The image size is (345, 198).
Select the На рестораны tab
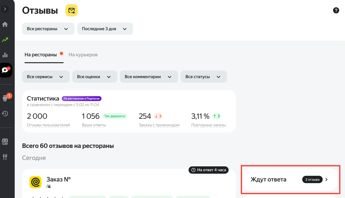(41, 55)
